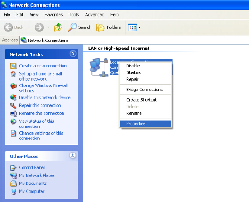Click the title bar Network Connections icon

(4, 5)
